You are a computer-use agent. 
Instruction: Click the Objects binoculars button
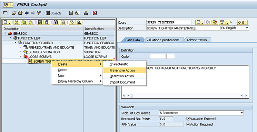click(x=54, y=13)
